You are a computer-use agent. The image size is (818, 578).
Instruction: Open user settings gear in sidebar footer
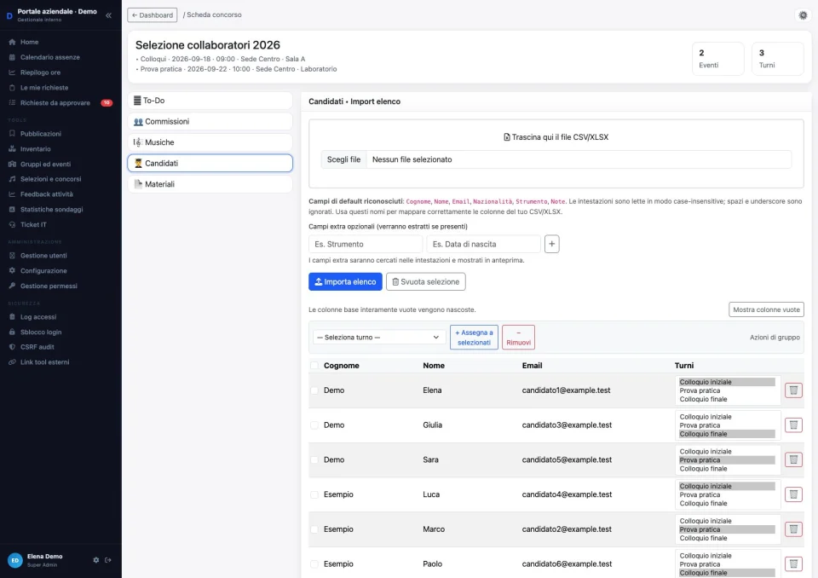[96, 560]
